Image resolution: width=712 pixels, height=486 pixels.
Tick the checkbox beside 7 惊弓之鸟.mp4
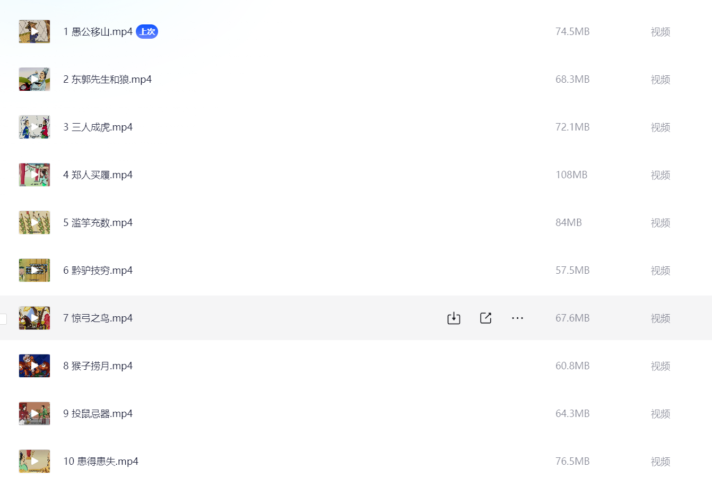[2, 318]
